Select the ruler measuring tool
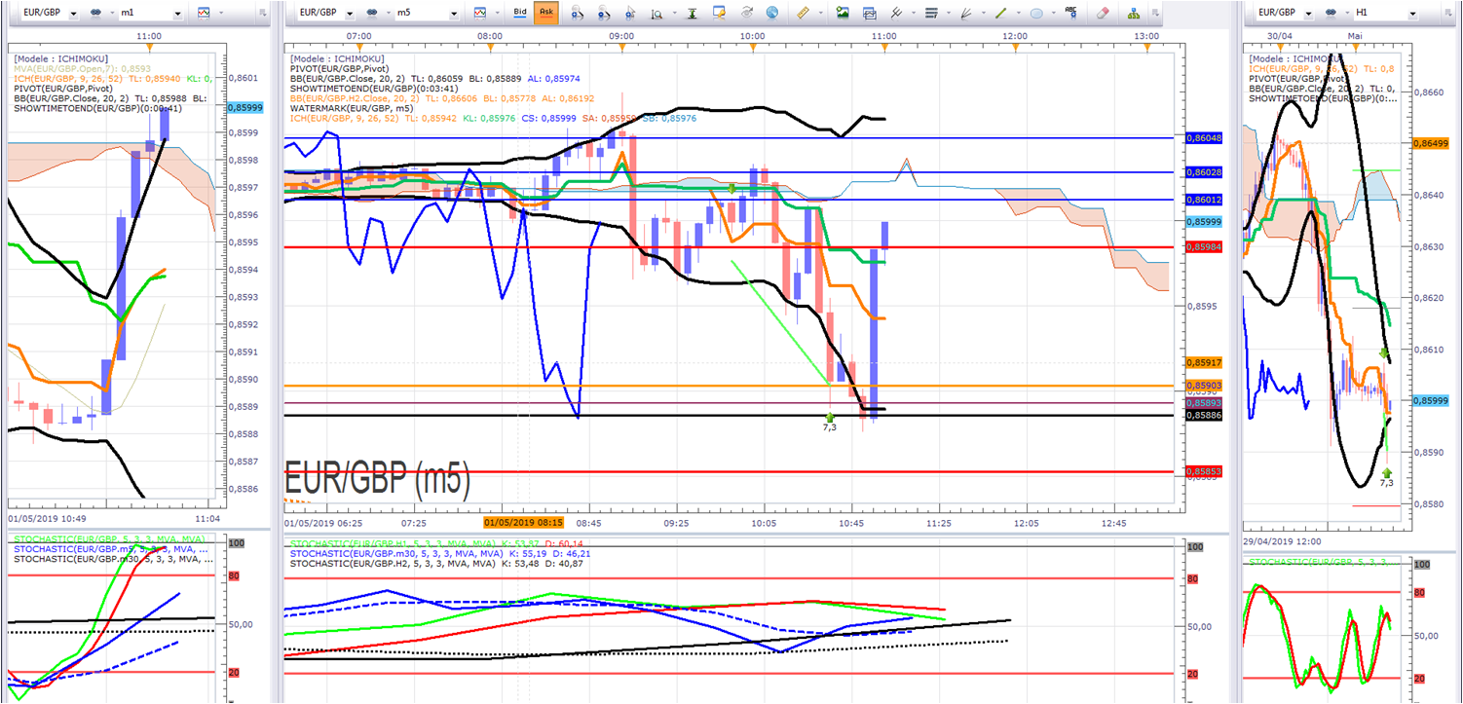The height and width of the screenshot is (704, 1463). tap(803, 14)
